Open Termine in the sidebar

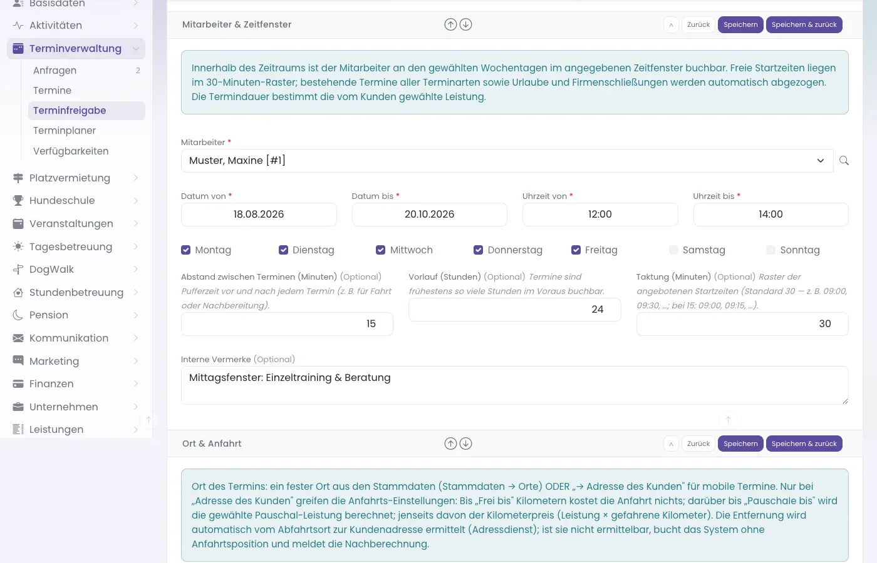tap(86, 91)
